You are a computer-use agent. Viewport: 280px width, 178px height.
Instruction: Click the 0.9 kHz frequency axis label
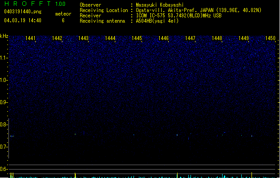pos(3,102)
